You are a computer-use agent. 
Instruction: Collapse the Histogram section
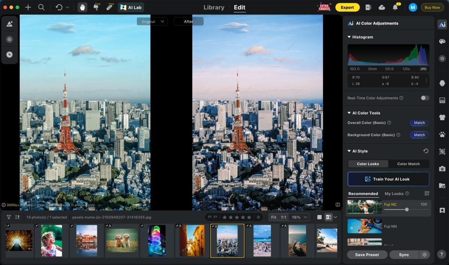click(x=349, y=37)
